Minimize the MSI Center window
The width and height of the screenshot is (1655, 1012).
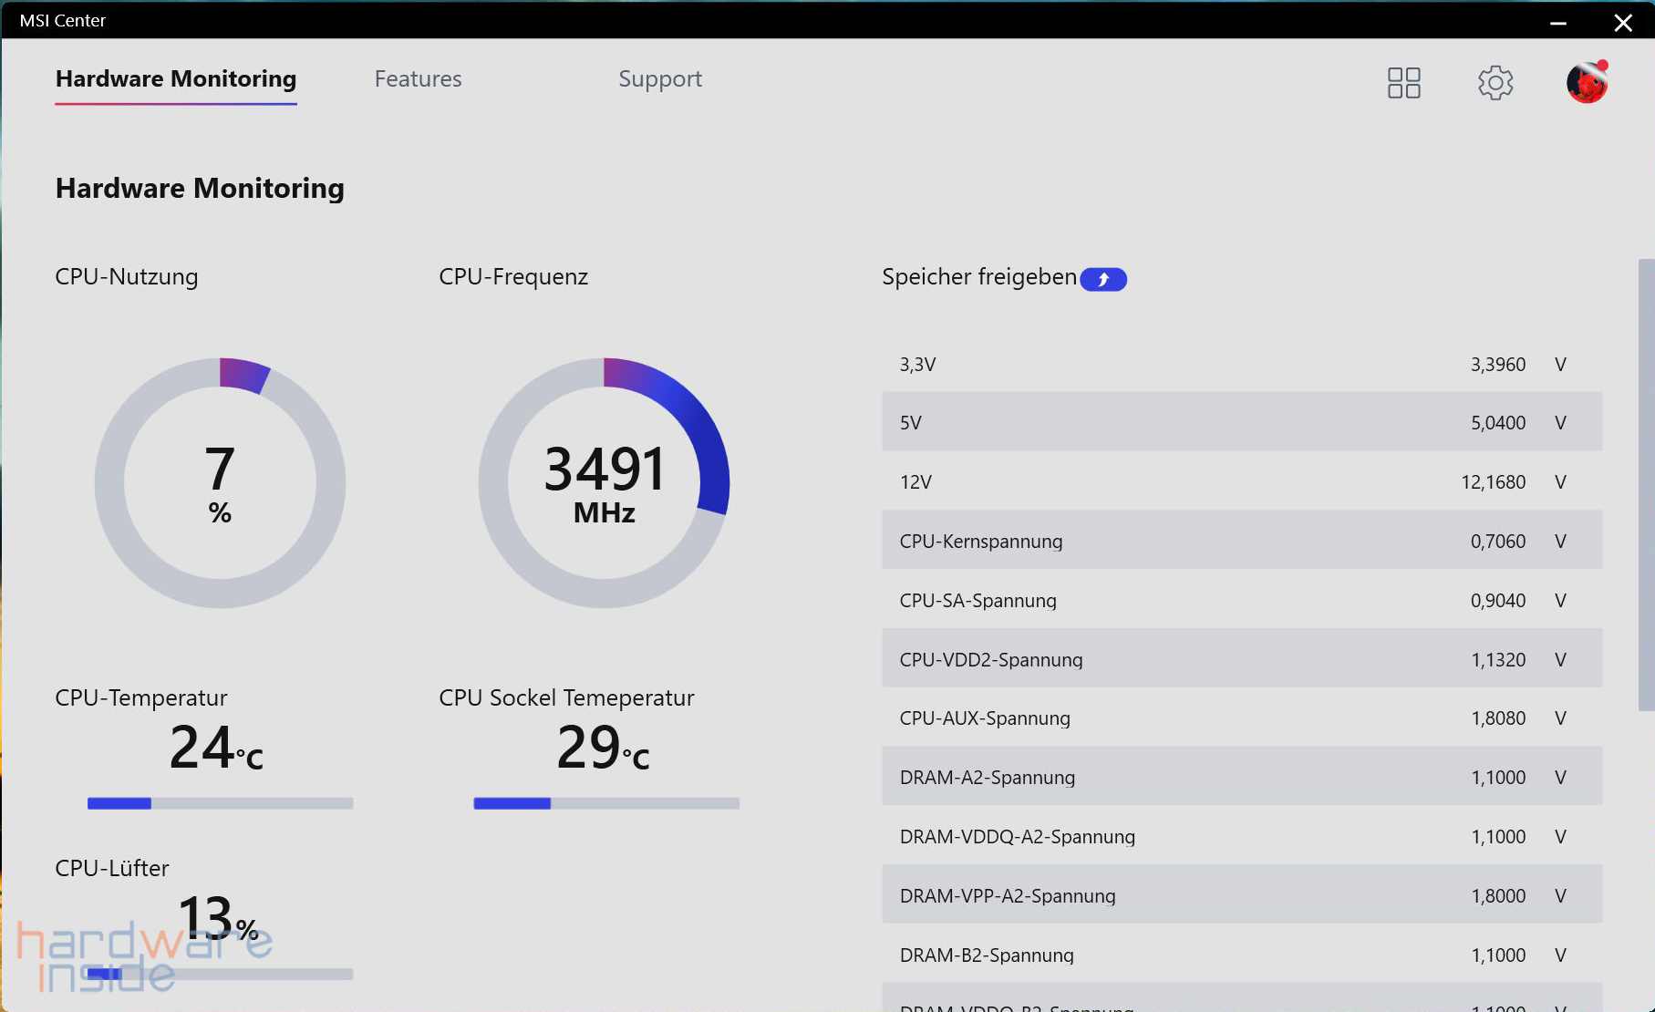pyautogui.click(x=1558, y=23)
